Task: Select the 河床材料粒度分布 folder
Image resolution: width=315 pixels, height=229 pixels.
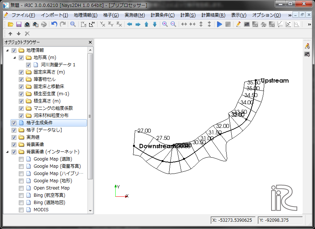Action: (51, 116)
